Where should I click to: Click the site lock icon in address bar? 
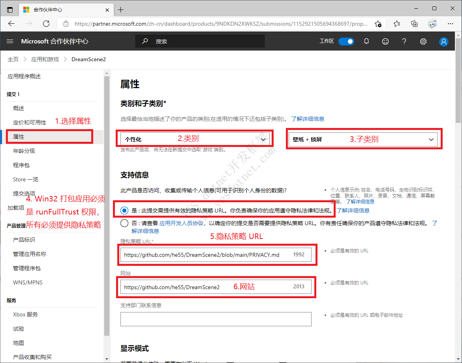(66, 24)
